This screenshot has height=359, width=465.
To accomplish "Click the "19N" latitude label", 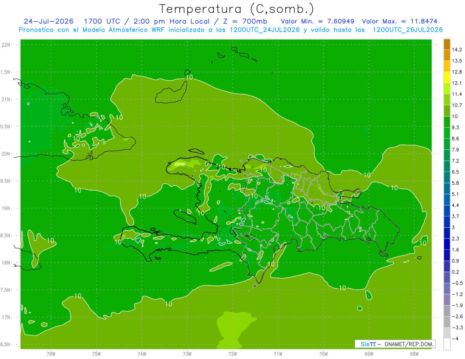I will [x=7, y=208].
